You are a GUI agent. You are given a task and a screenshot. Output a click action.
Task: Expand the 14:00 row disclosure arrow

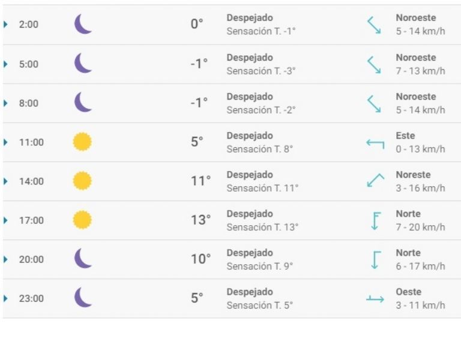(6, 181)
